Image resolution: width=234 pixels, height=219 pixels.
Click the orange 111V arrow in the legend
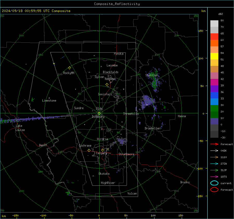point(214,157)
